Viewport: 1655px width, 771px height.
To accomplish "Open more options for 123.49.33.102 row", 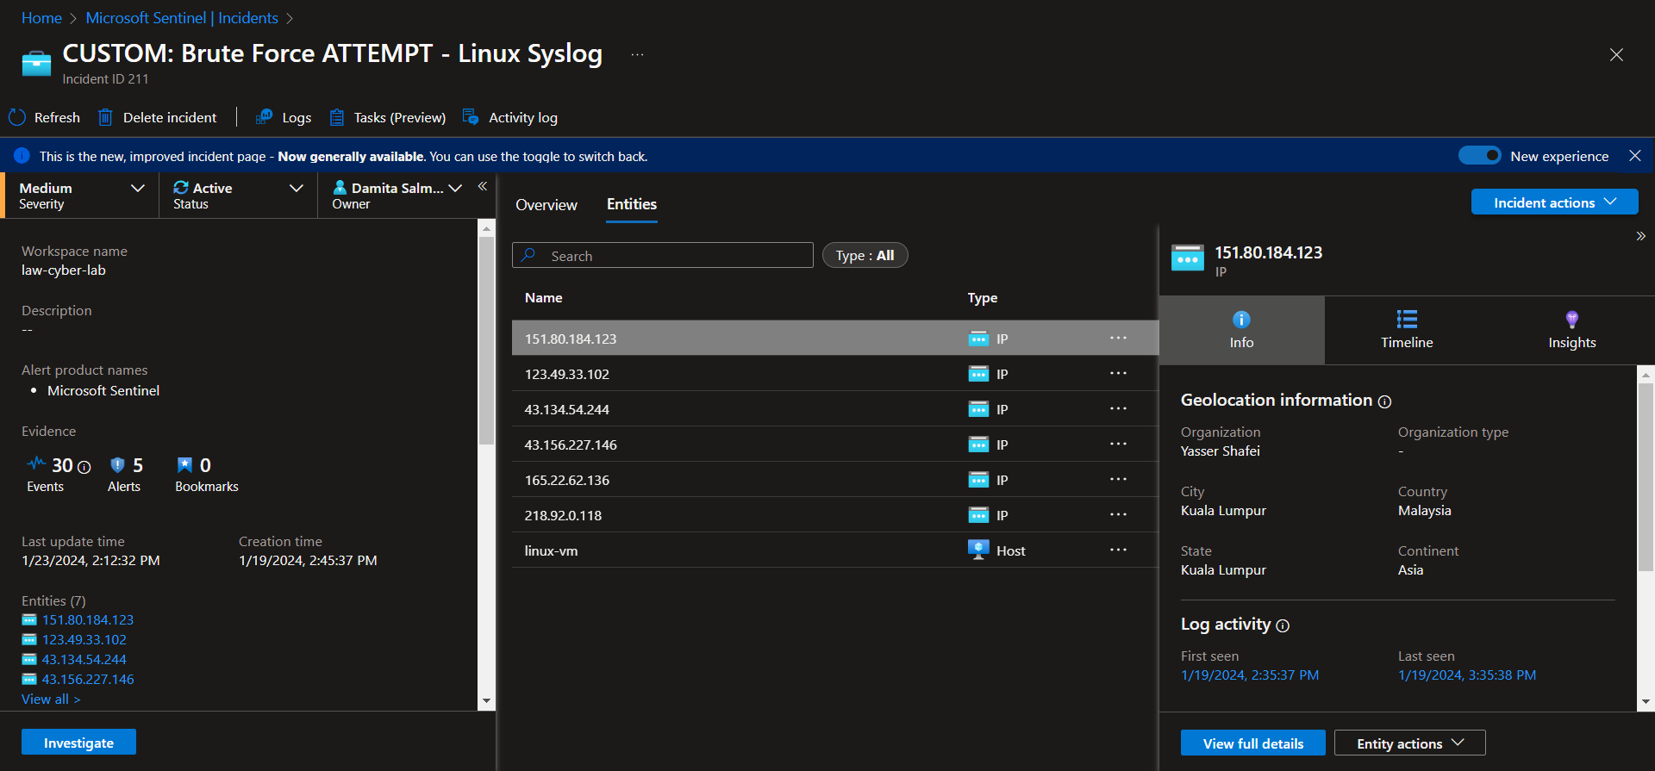I will pos(1118,373).
